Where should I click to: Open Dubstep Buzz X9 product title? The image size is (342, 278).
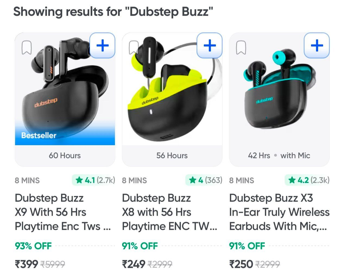[63, 212]
